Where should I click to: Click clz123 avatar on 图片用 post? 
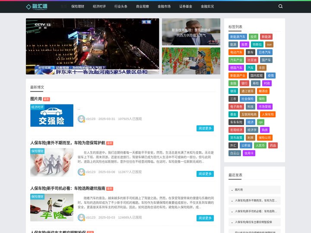81,119
